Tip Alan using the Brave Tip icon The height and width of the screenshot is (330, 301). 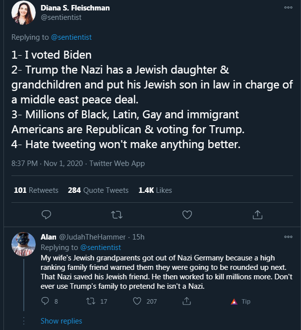click(x=241, y=302)
